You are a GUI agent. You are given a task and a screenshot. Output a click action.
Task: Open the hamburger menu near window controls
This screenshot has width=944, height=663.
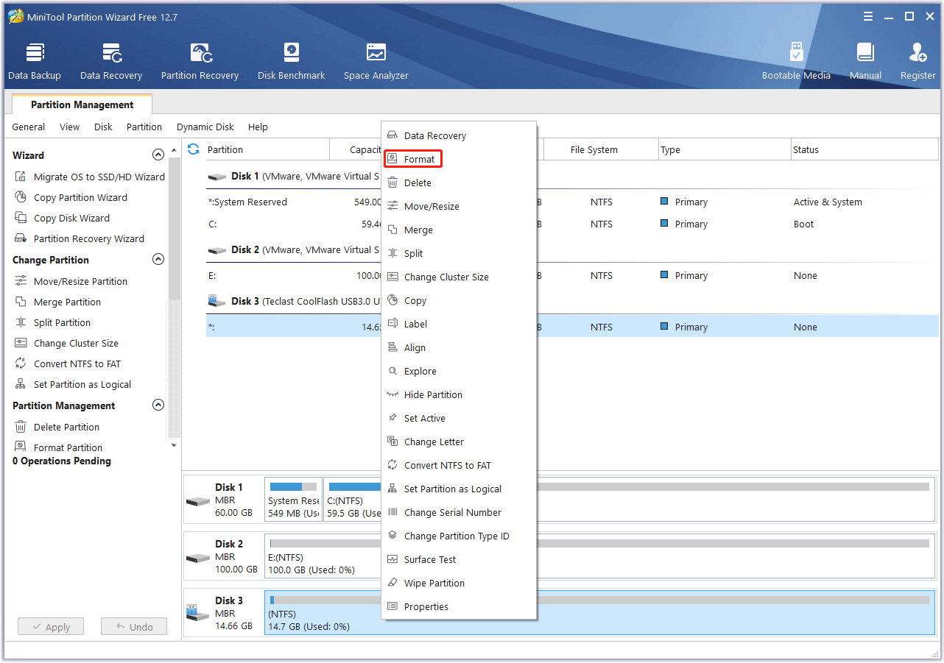coord(867,15)
